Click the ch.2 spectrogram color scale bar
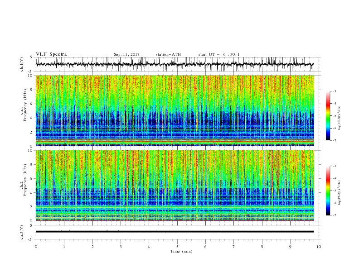The width and height of the screenshot is (359, 277). 328,191
